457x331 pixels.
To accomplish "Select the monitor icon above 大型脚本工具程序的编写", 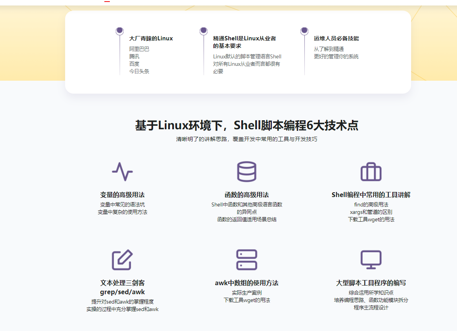I will pos(371,259).
